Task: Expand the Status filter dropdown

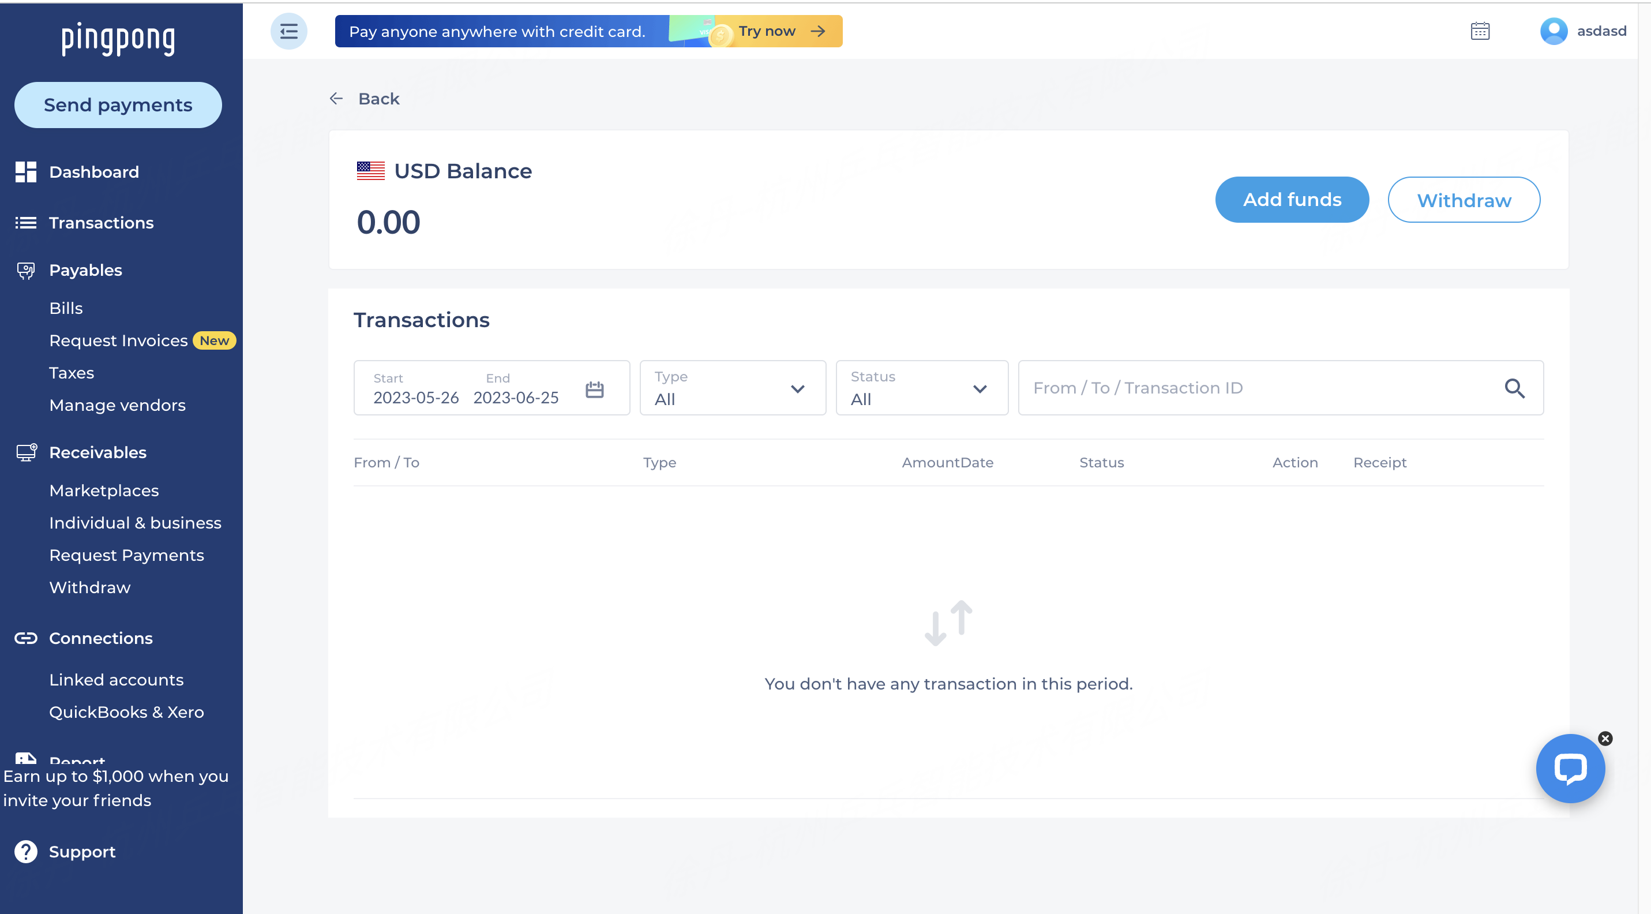Action: (x=921, y=388)
